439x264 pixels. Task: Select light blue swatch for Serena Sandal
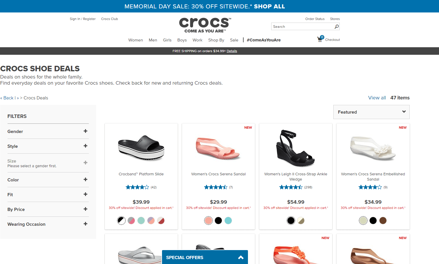click(x=228, y=221)
